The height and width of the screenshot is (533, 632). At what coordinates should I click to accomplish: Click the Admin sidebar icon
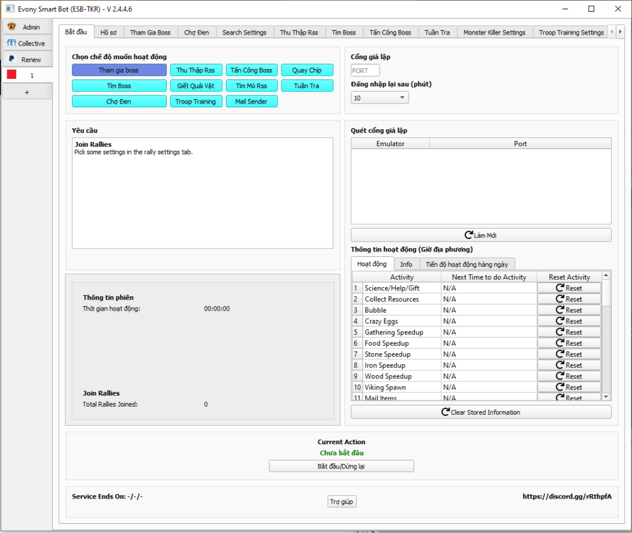11,27
